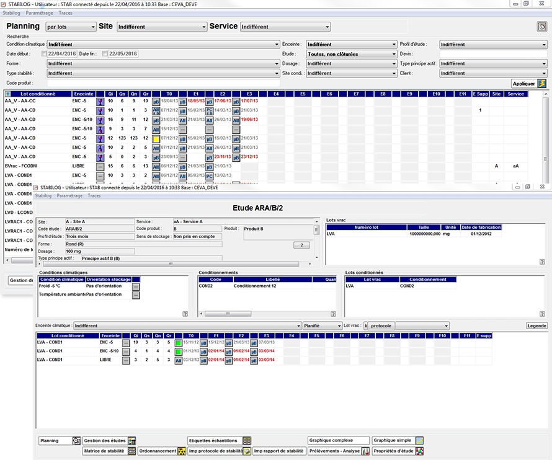Click the PC icon beside date 13/02/13

click(x=210, y=176)
